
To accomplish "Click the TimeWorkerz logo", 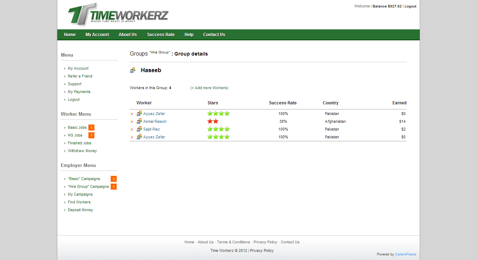I will [118, 14].
